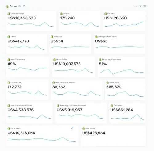
Task: Click Shopify icon on Discounts card
Action: coord(111,105)
